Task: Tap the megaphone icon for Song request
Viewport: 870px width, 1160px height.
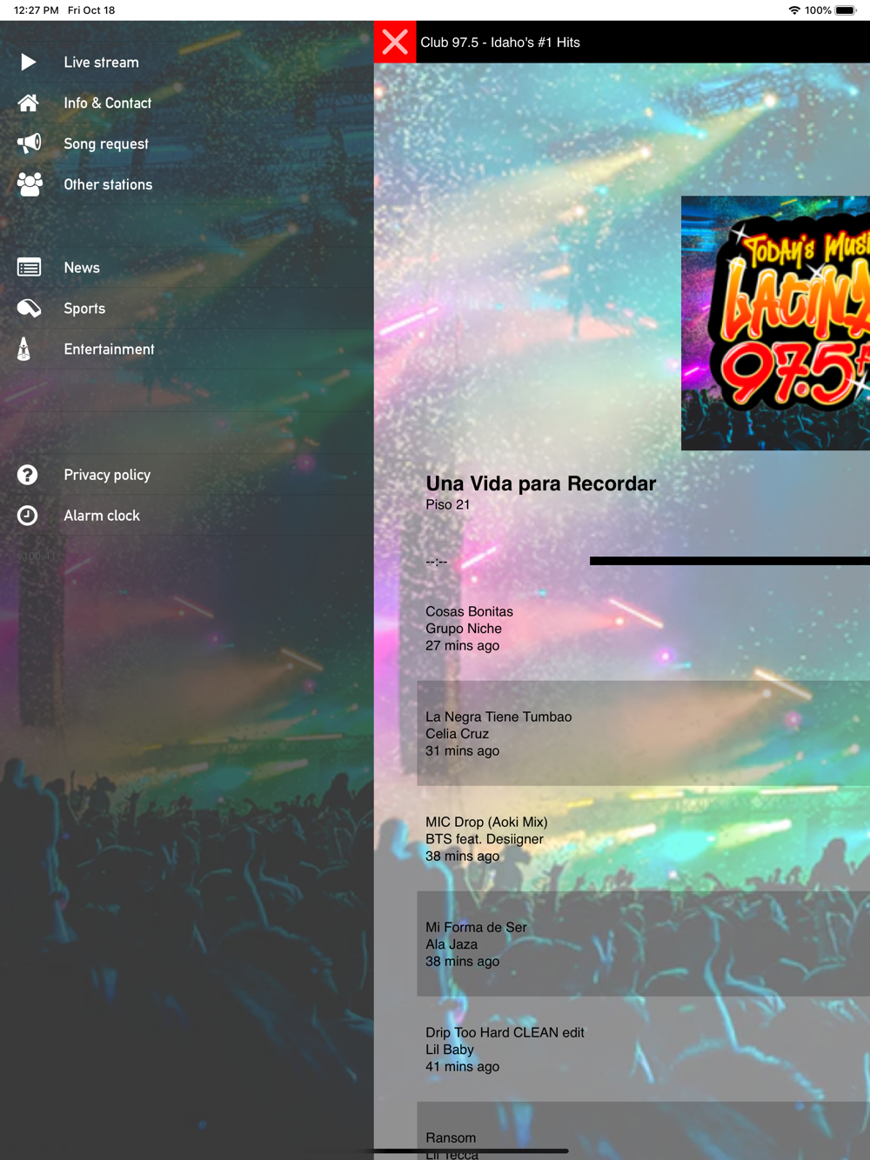Action: [x=29, y=143]
